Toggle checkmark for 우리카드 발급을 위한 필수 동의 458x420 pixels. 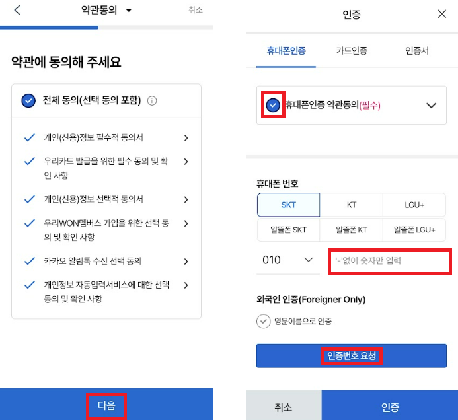click(30, 161)
